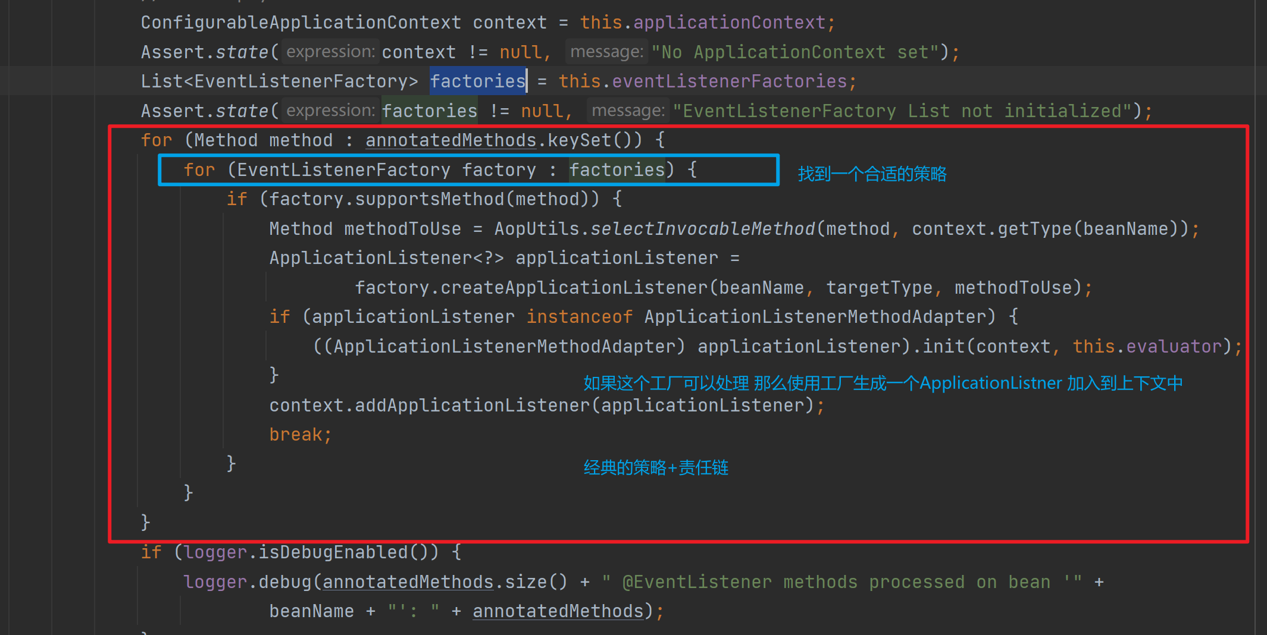Click the selectInvocableMethod static method call
Screen dimensions: 1267x635
click(x=703, y=229)
